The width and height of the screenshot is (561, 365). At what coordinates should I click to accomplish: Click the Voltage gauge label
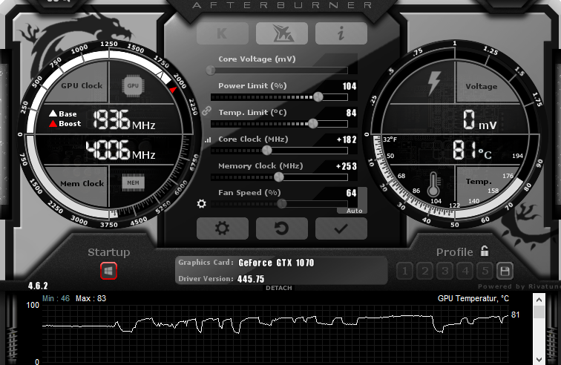click(481, 86)
